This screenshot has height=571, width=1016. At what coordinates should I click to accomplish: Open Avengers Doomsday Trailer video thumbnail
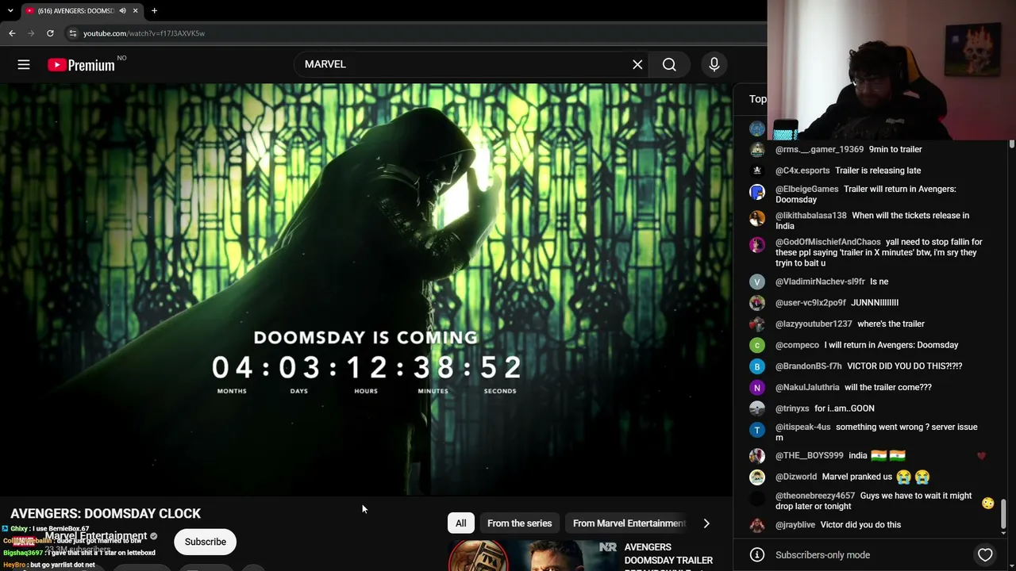[x=532, y=556]
